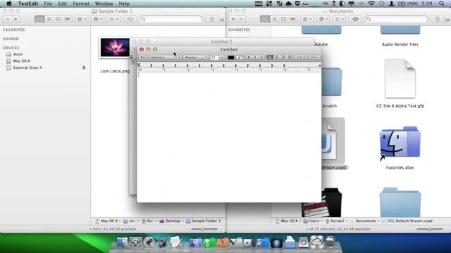
Task: Open action gear menu in Sample Folder 1
Action: [98, 19]
